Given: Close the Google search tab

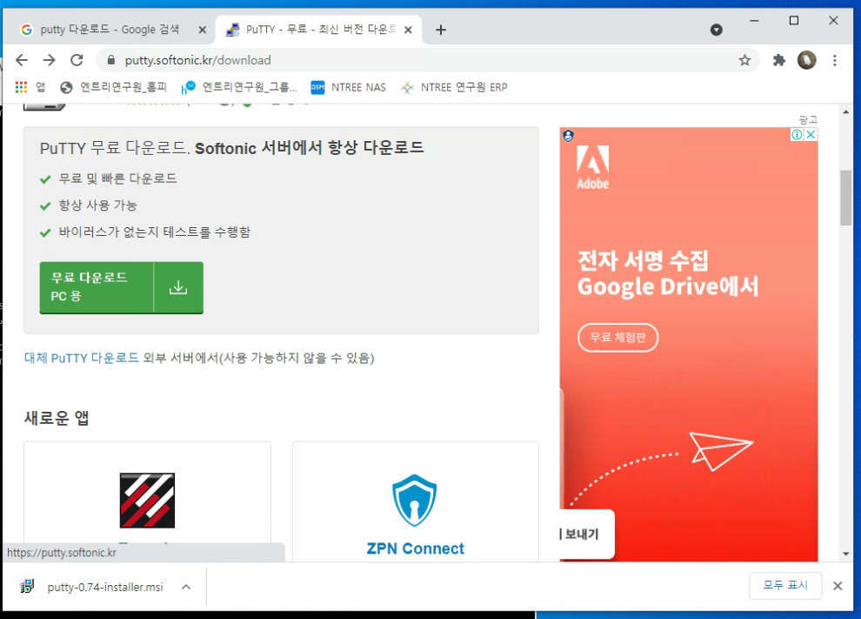Looking at the screenshot, I should tap(202, 30).
